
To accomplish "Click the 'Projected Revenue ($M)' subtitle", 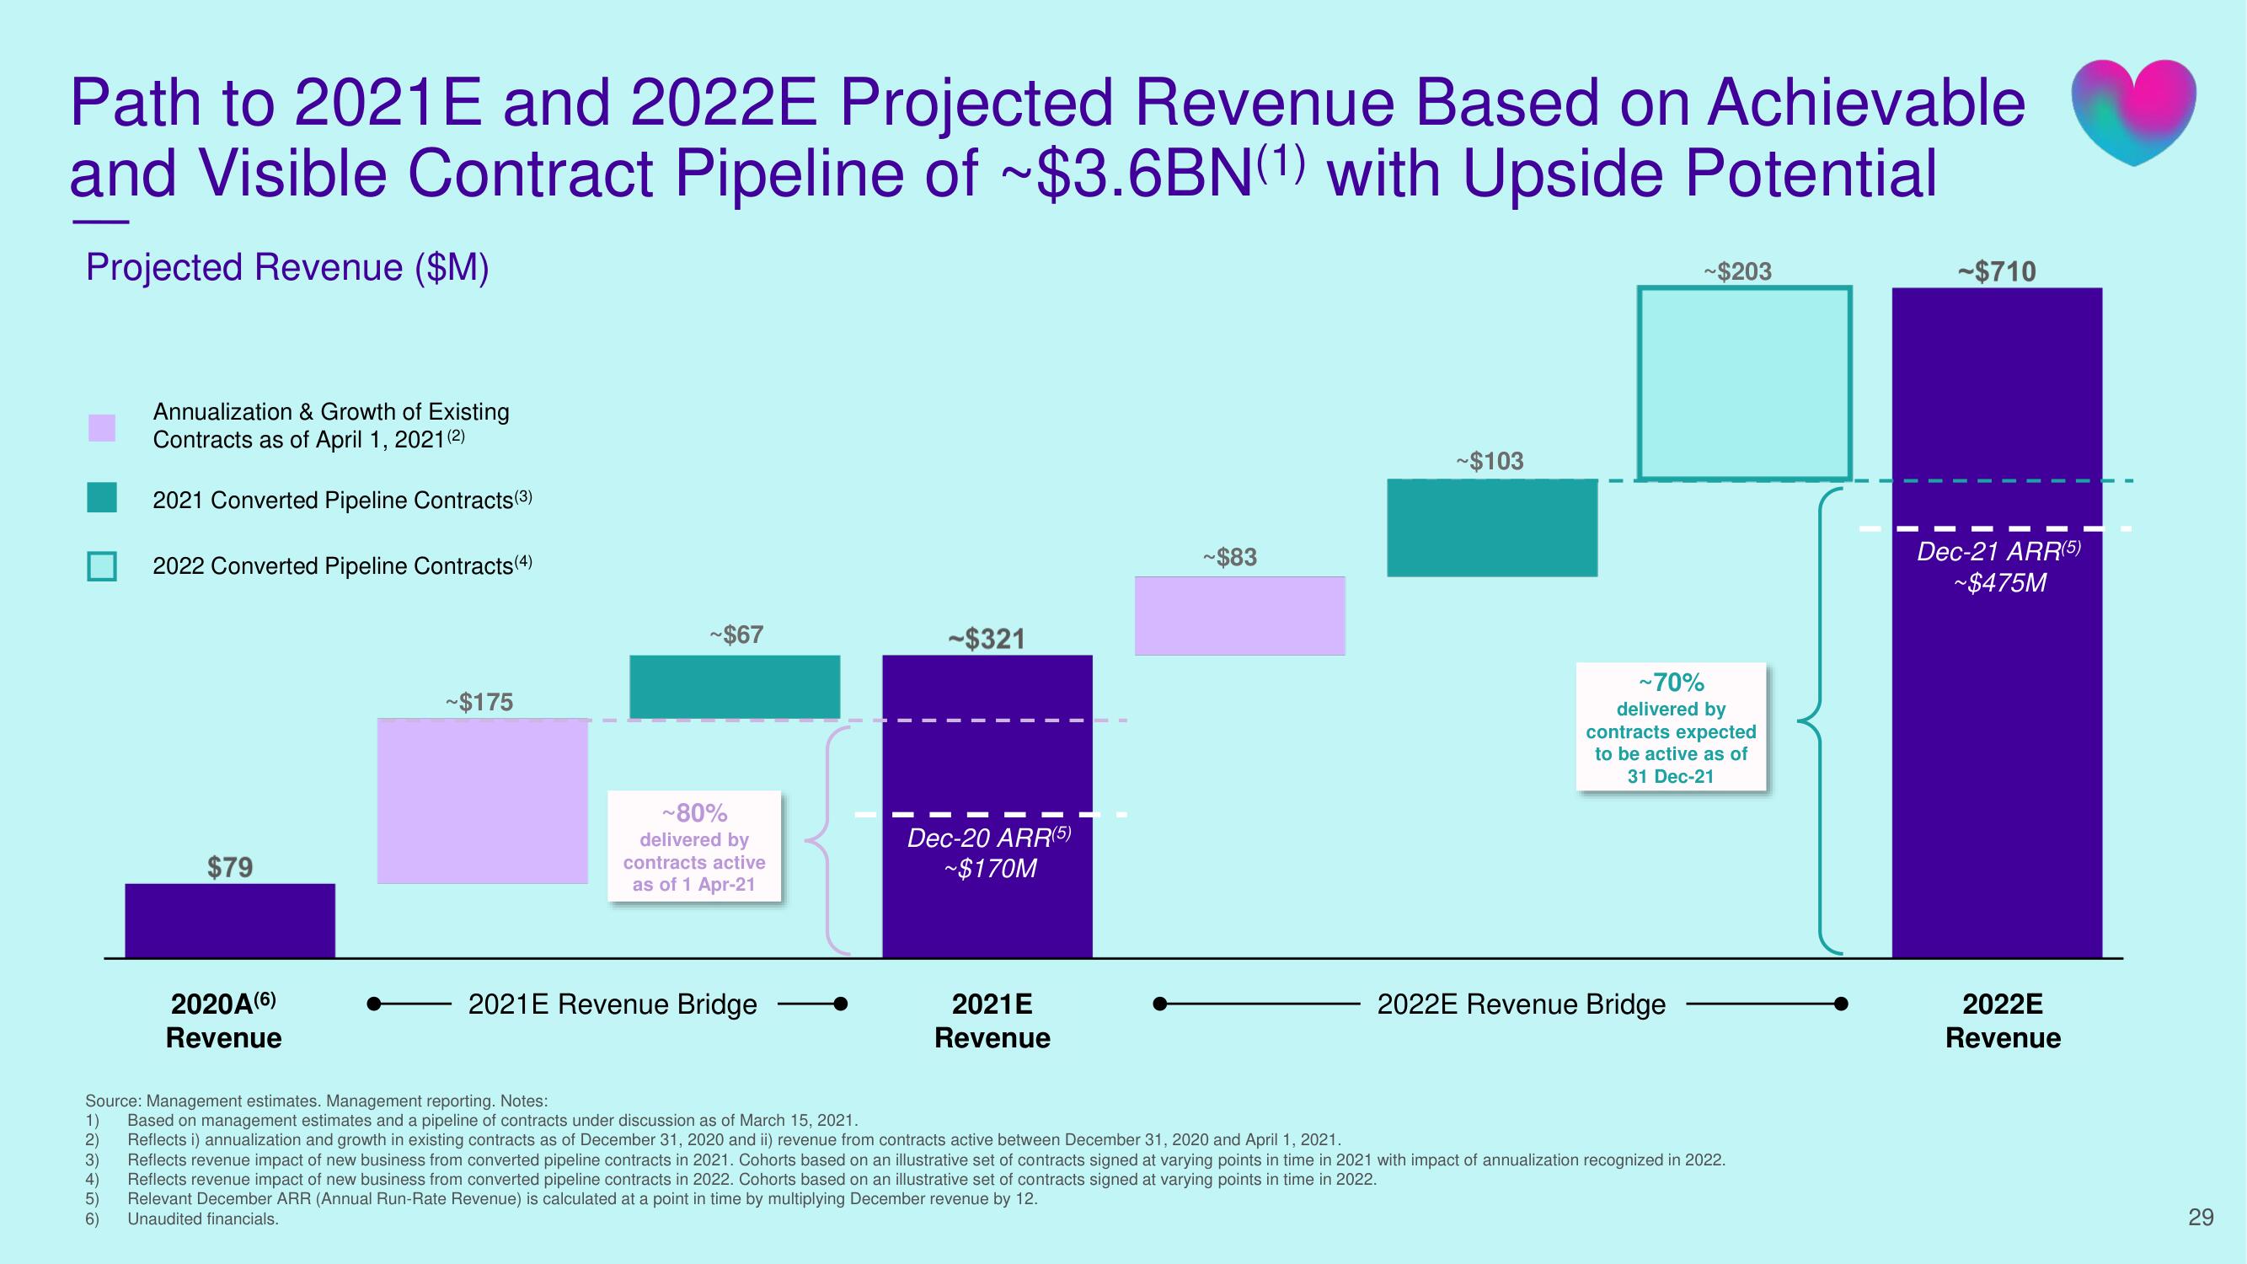I will pos(287,267).
